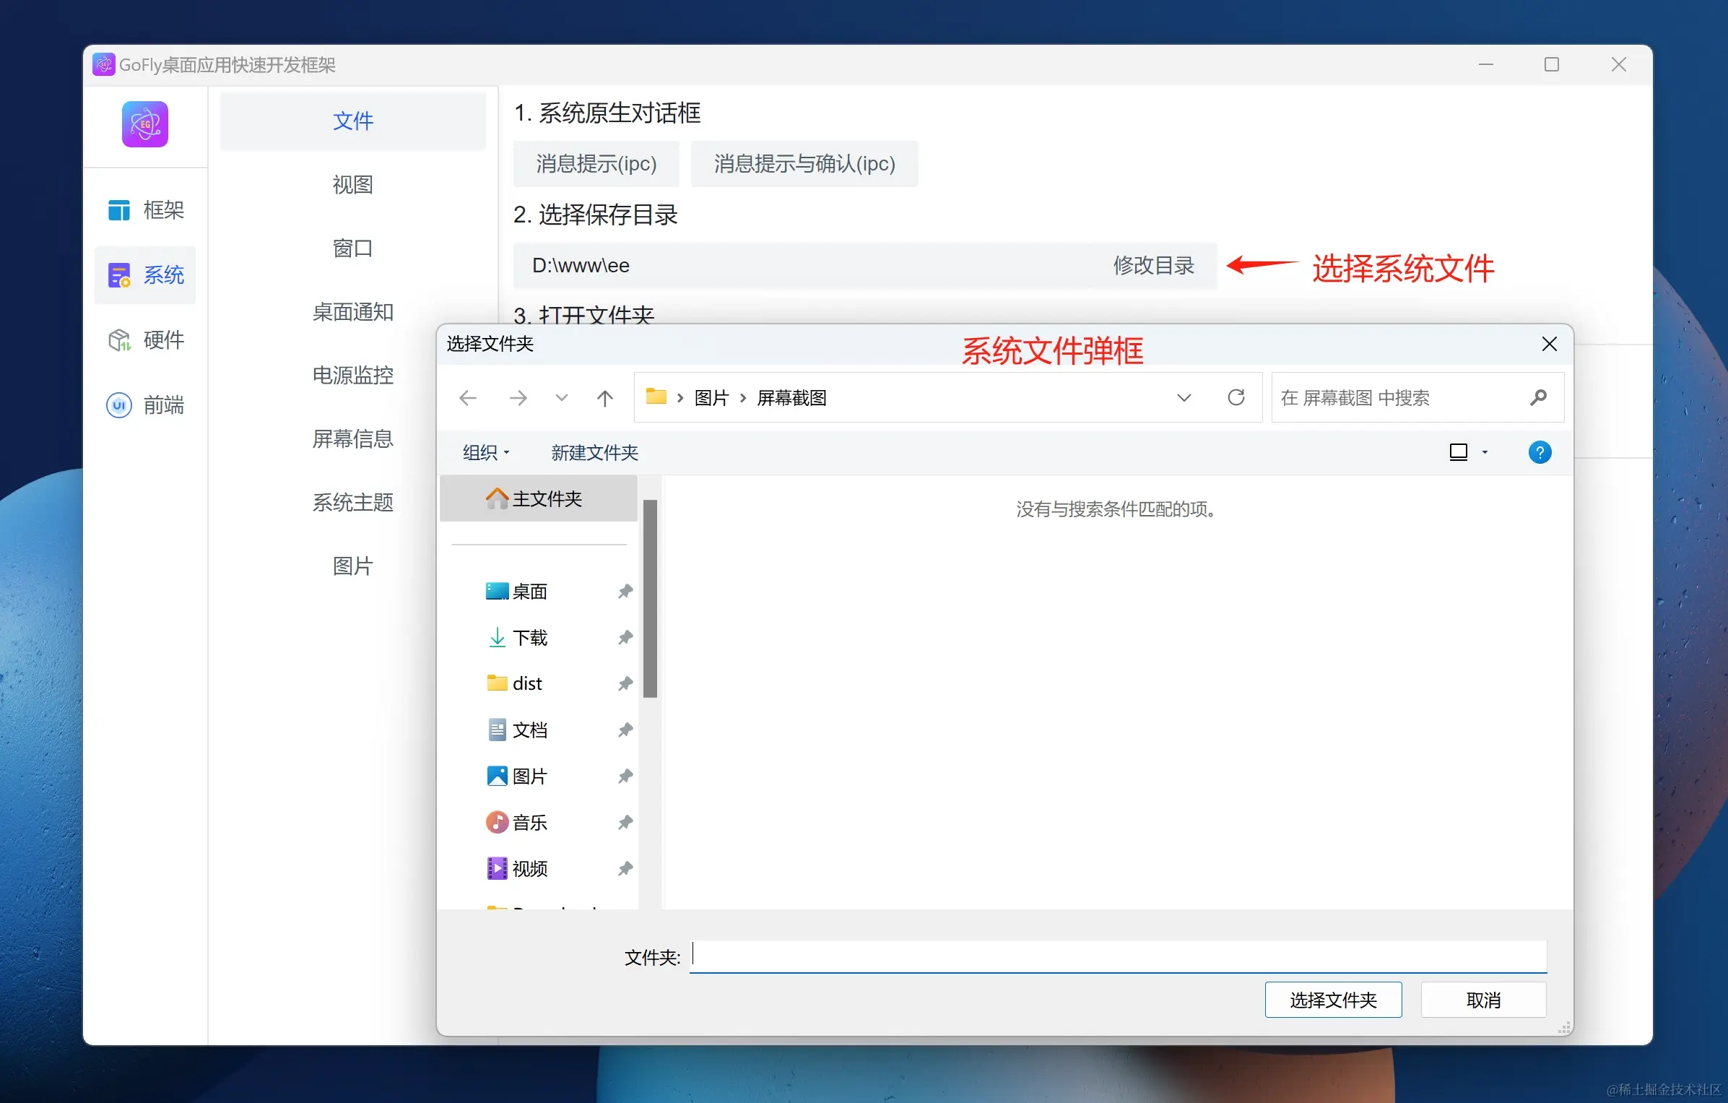Toggle the pin beside dist folder

(x=625, y=683)
